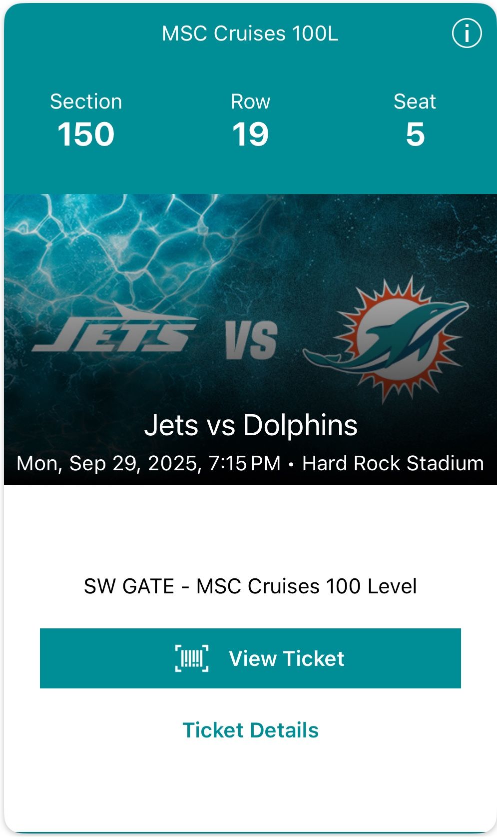This screenshot has height=839, width=497.
Task: Click the SW GATE entry information text
Action: 250,586
